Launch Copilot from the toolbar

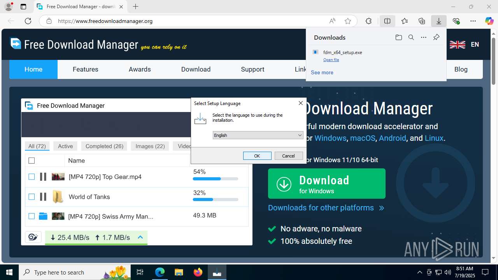pos(489,21)
